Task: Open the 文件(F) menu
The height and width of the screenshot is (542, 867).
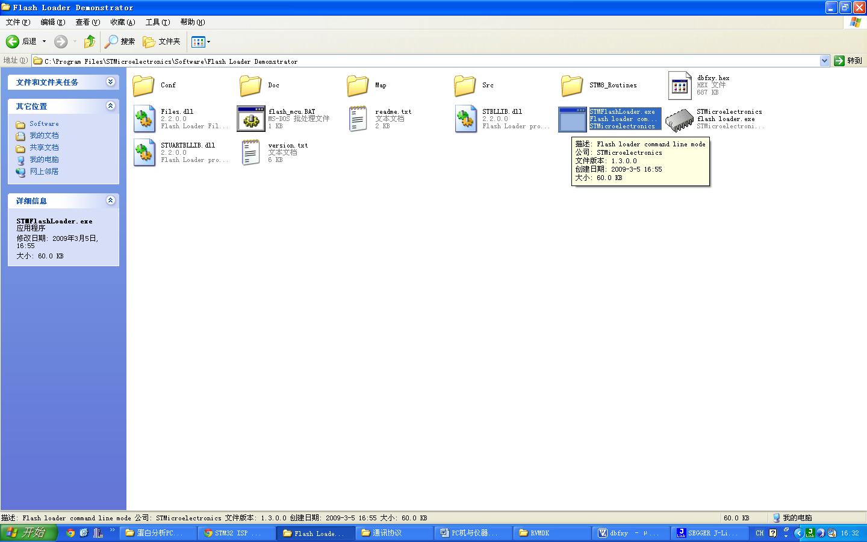Action: click(x=18, y=22)
